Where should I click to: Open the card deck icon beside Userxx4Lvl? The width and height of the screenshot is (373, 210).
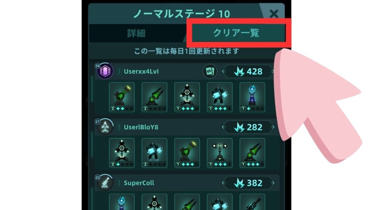(210, 71)
